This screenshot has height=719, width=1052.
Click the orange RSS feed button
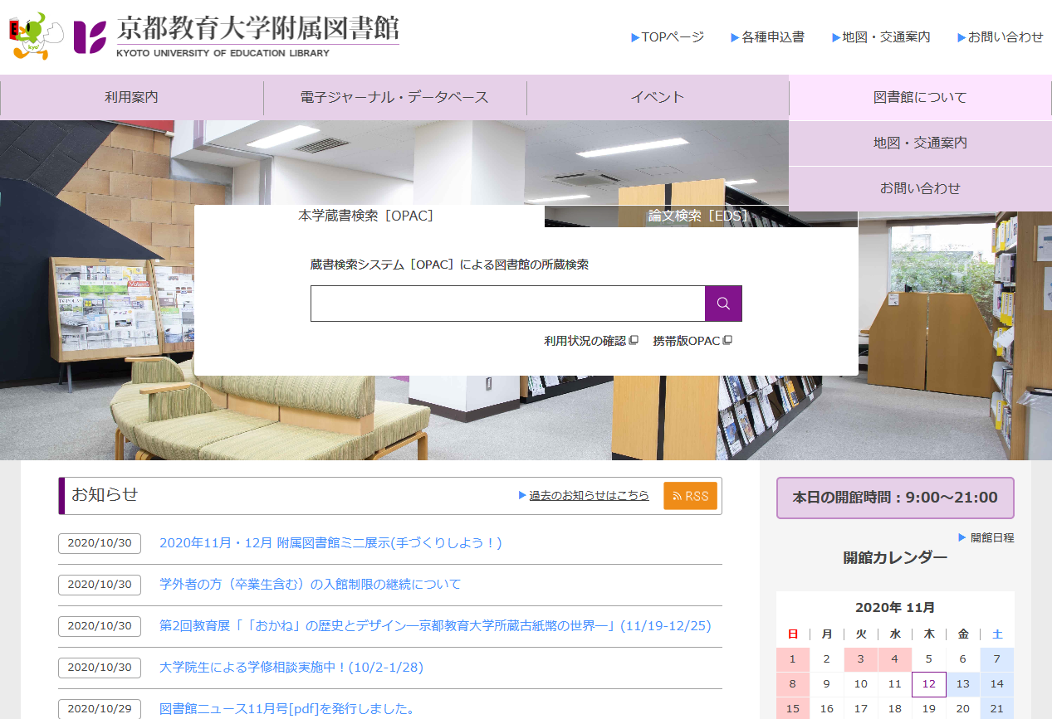tap(690, 496)
